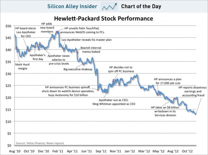Click the 27,000 job cuts data marker

[x=158, y=95]
